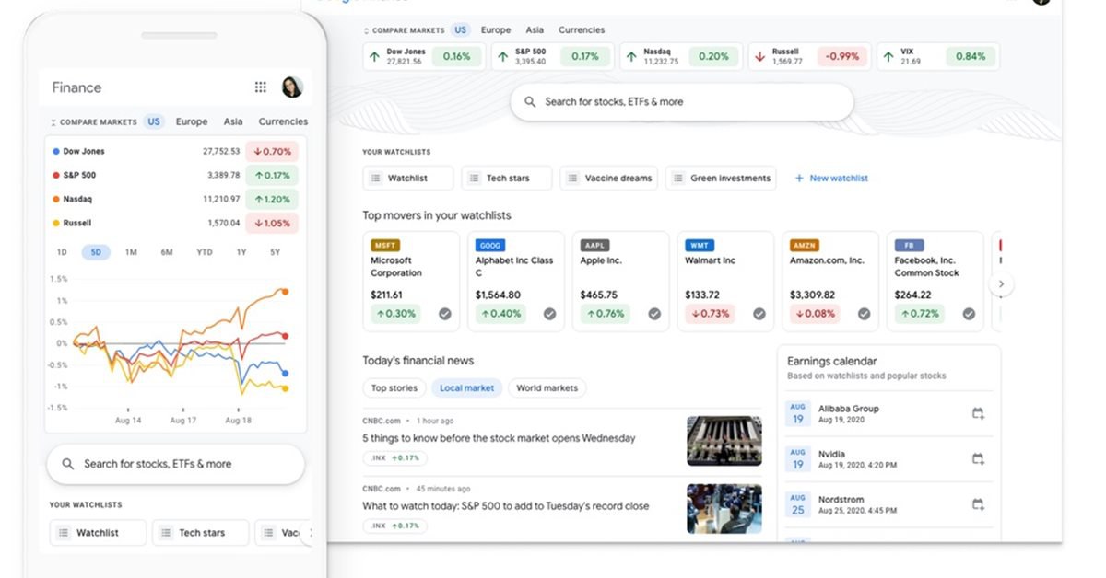Open Microsoft Corporation stock card
The height and width of the screenshot is (578, 1106).
coord(411,281)
